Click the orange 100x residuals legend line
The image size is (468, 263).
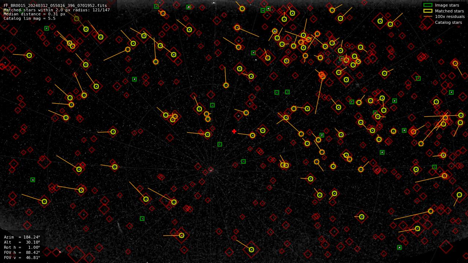(x=428, y=16)
